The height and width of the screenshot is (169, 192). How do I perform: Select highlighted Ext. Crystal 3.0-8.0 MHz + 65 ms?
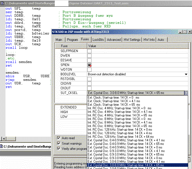click(x=137, y=165)
